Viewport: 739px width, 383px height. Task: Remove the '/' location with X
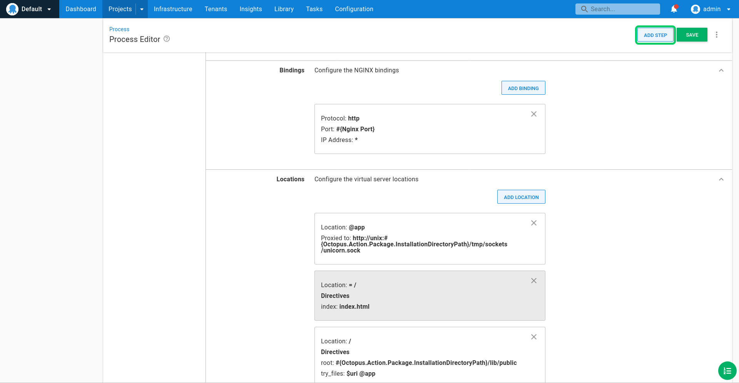click(534, 337)
